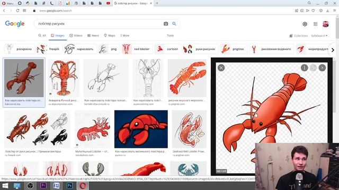
Task: Switch to the phone-icon pinned tab
Action: pos(52,3)
